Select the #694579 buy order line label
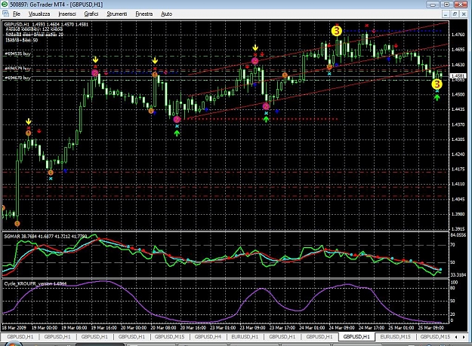The height and width of the screenshot is (346, 472). pyautogui.click(x=17, y=69)
